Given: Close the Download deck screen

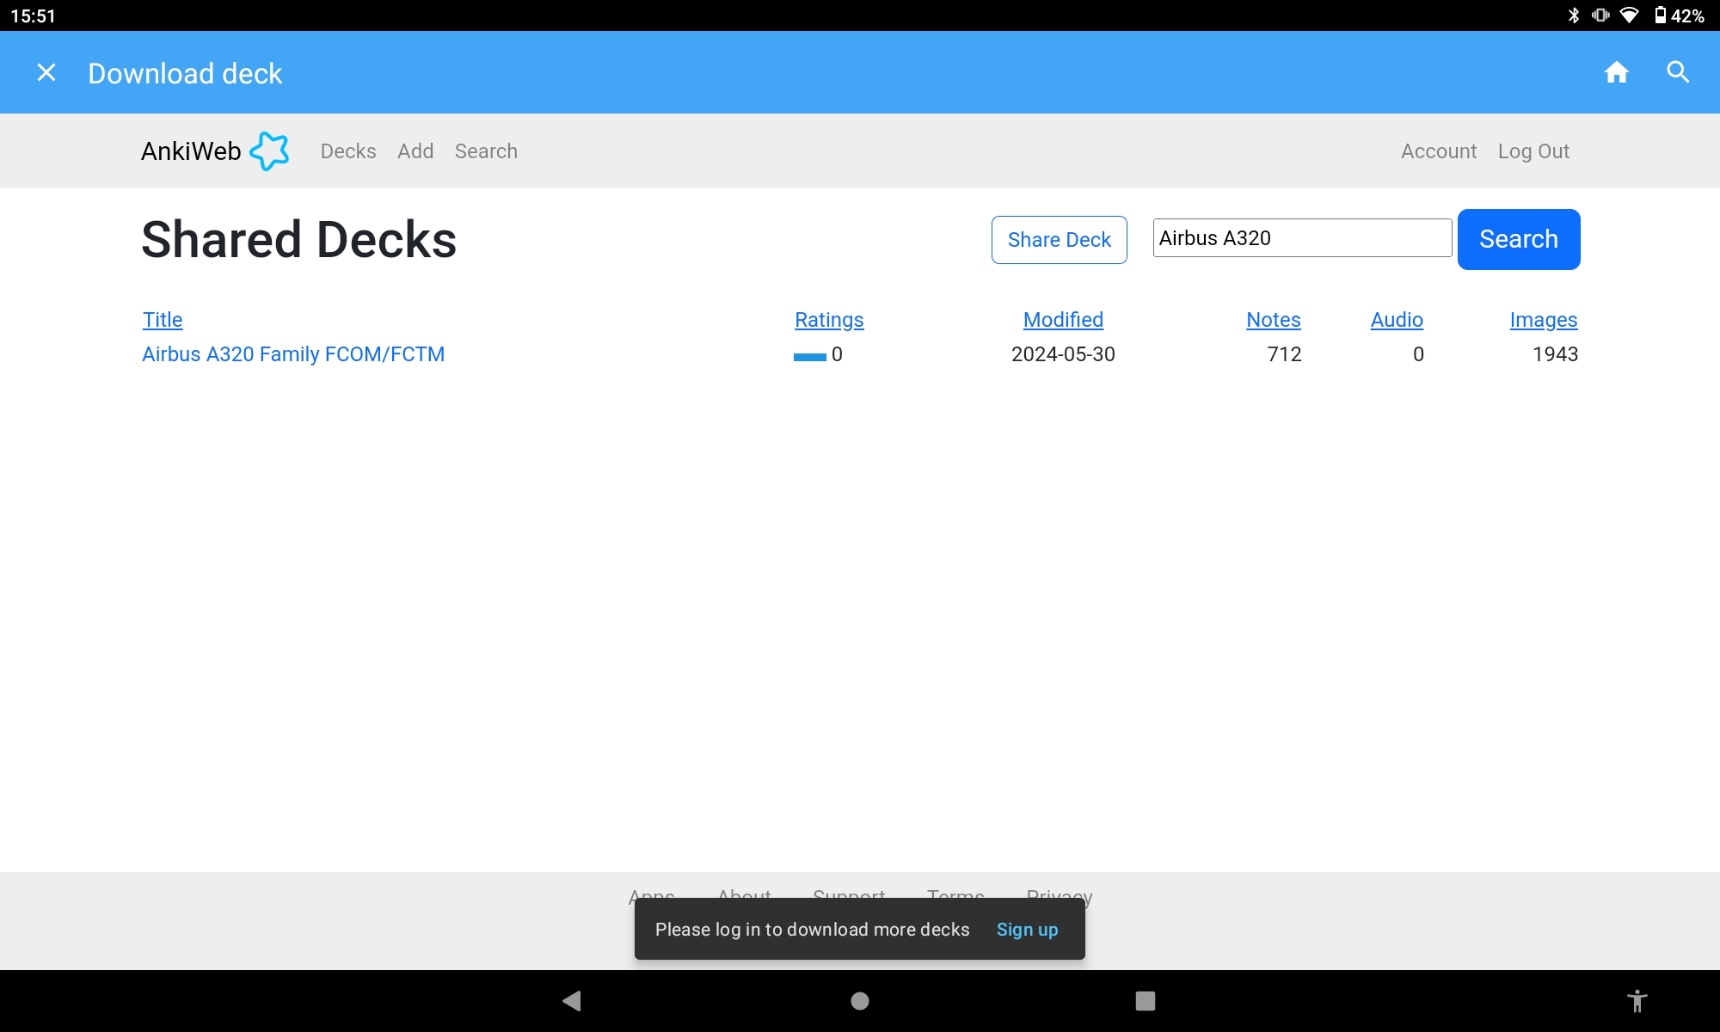Looking at the screenshot, I should [46, 73].
